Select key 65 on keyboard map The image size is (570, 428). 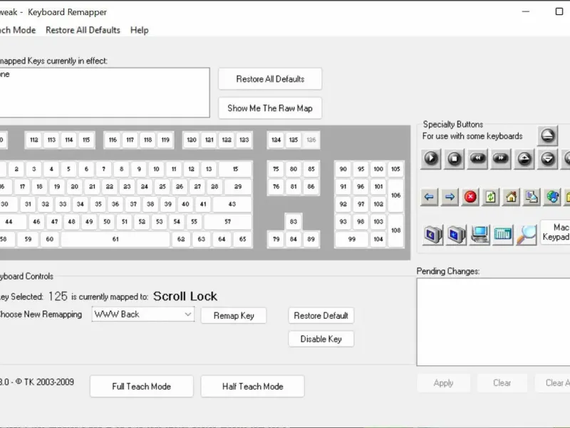click(242, 239)
